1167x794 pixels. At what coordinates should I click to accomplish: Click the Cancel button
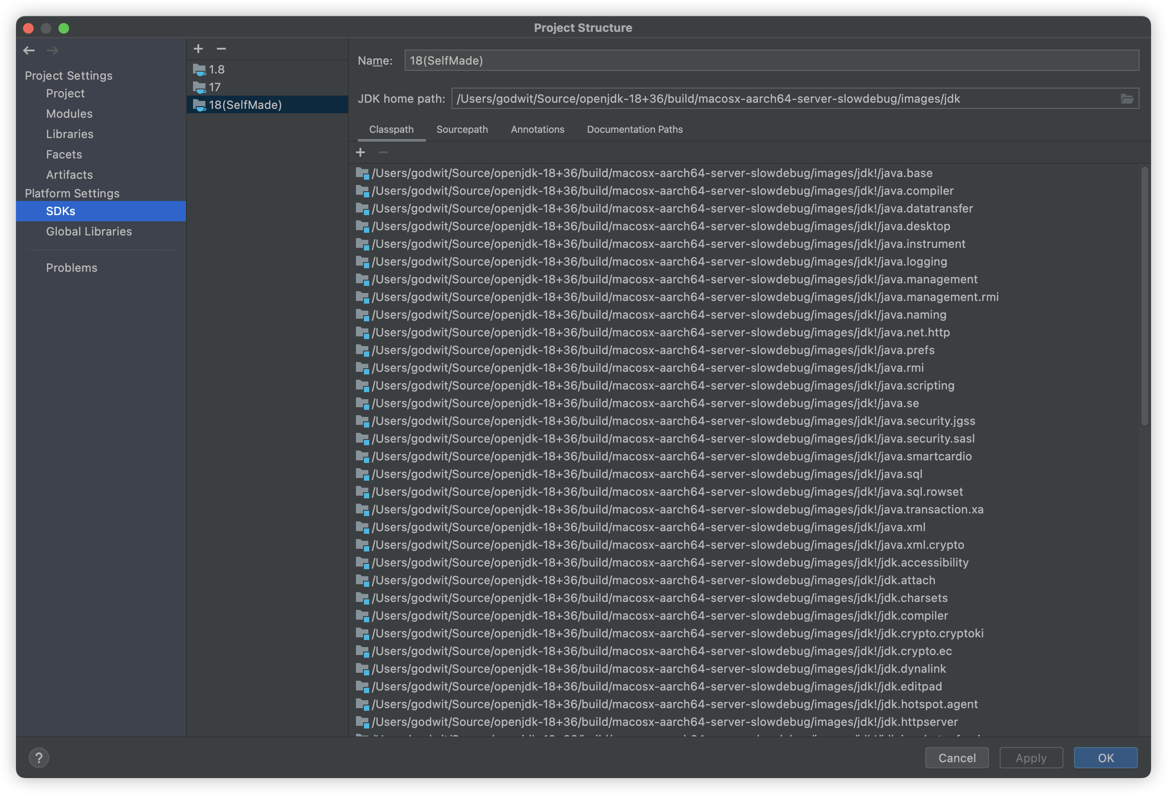pyautogui.click(x=956, y=757)
